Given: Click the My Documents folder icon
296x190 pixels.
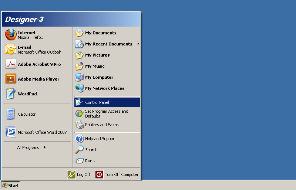Looking at the screenshot, I should click(x=79, y=33).
